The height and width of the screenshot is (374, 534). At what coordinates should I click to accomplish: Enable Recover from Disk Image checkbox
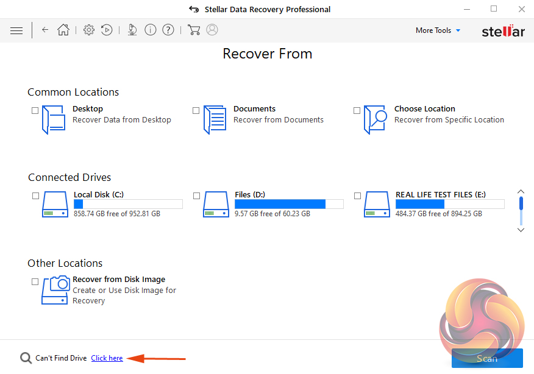(x=35, y=282)
